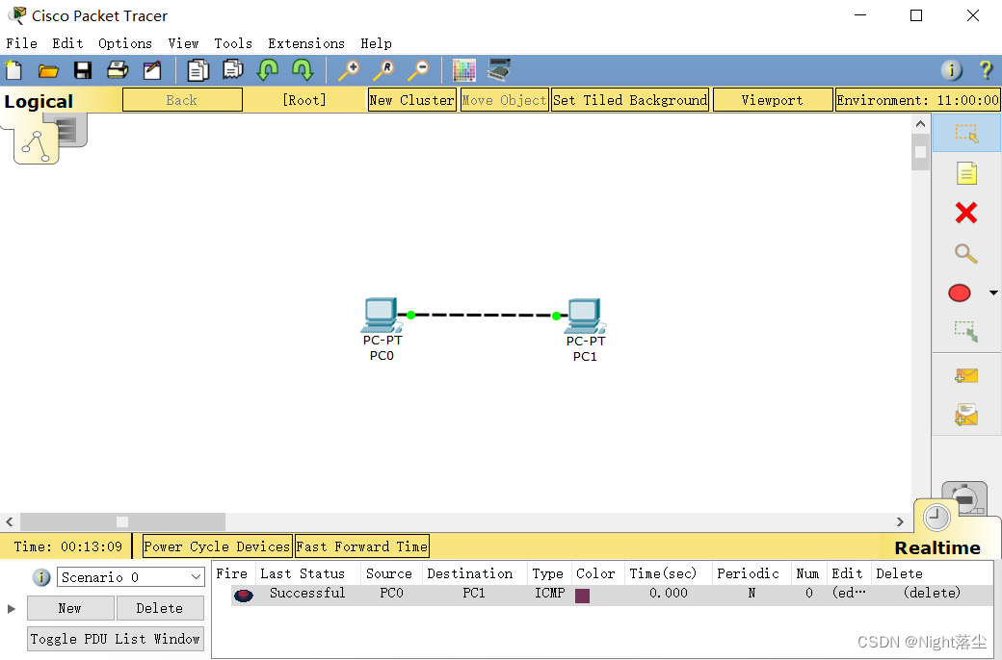Open the Edit menu
Viewport: 1002px width, 660px height.
tap(67, 43)
